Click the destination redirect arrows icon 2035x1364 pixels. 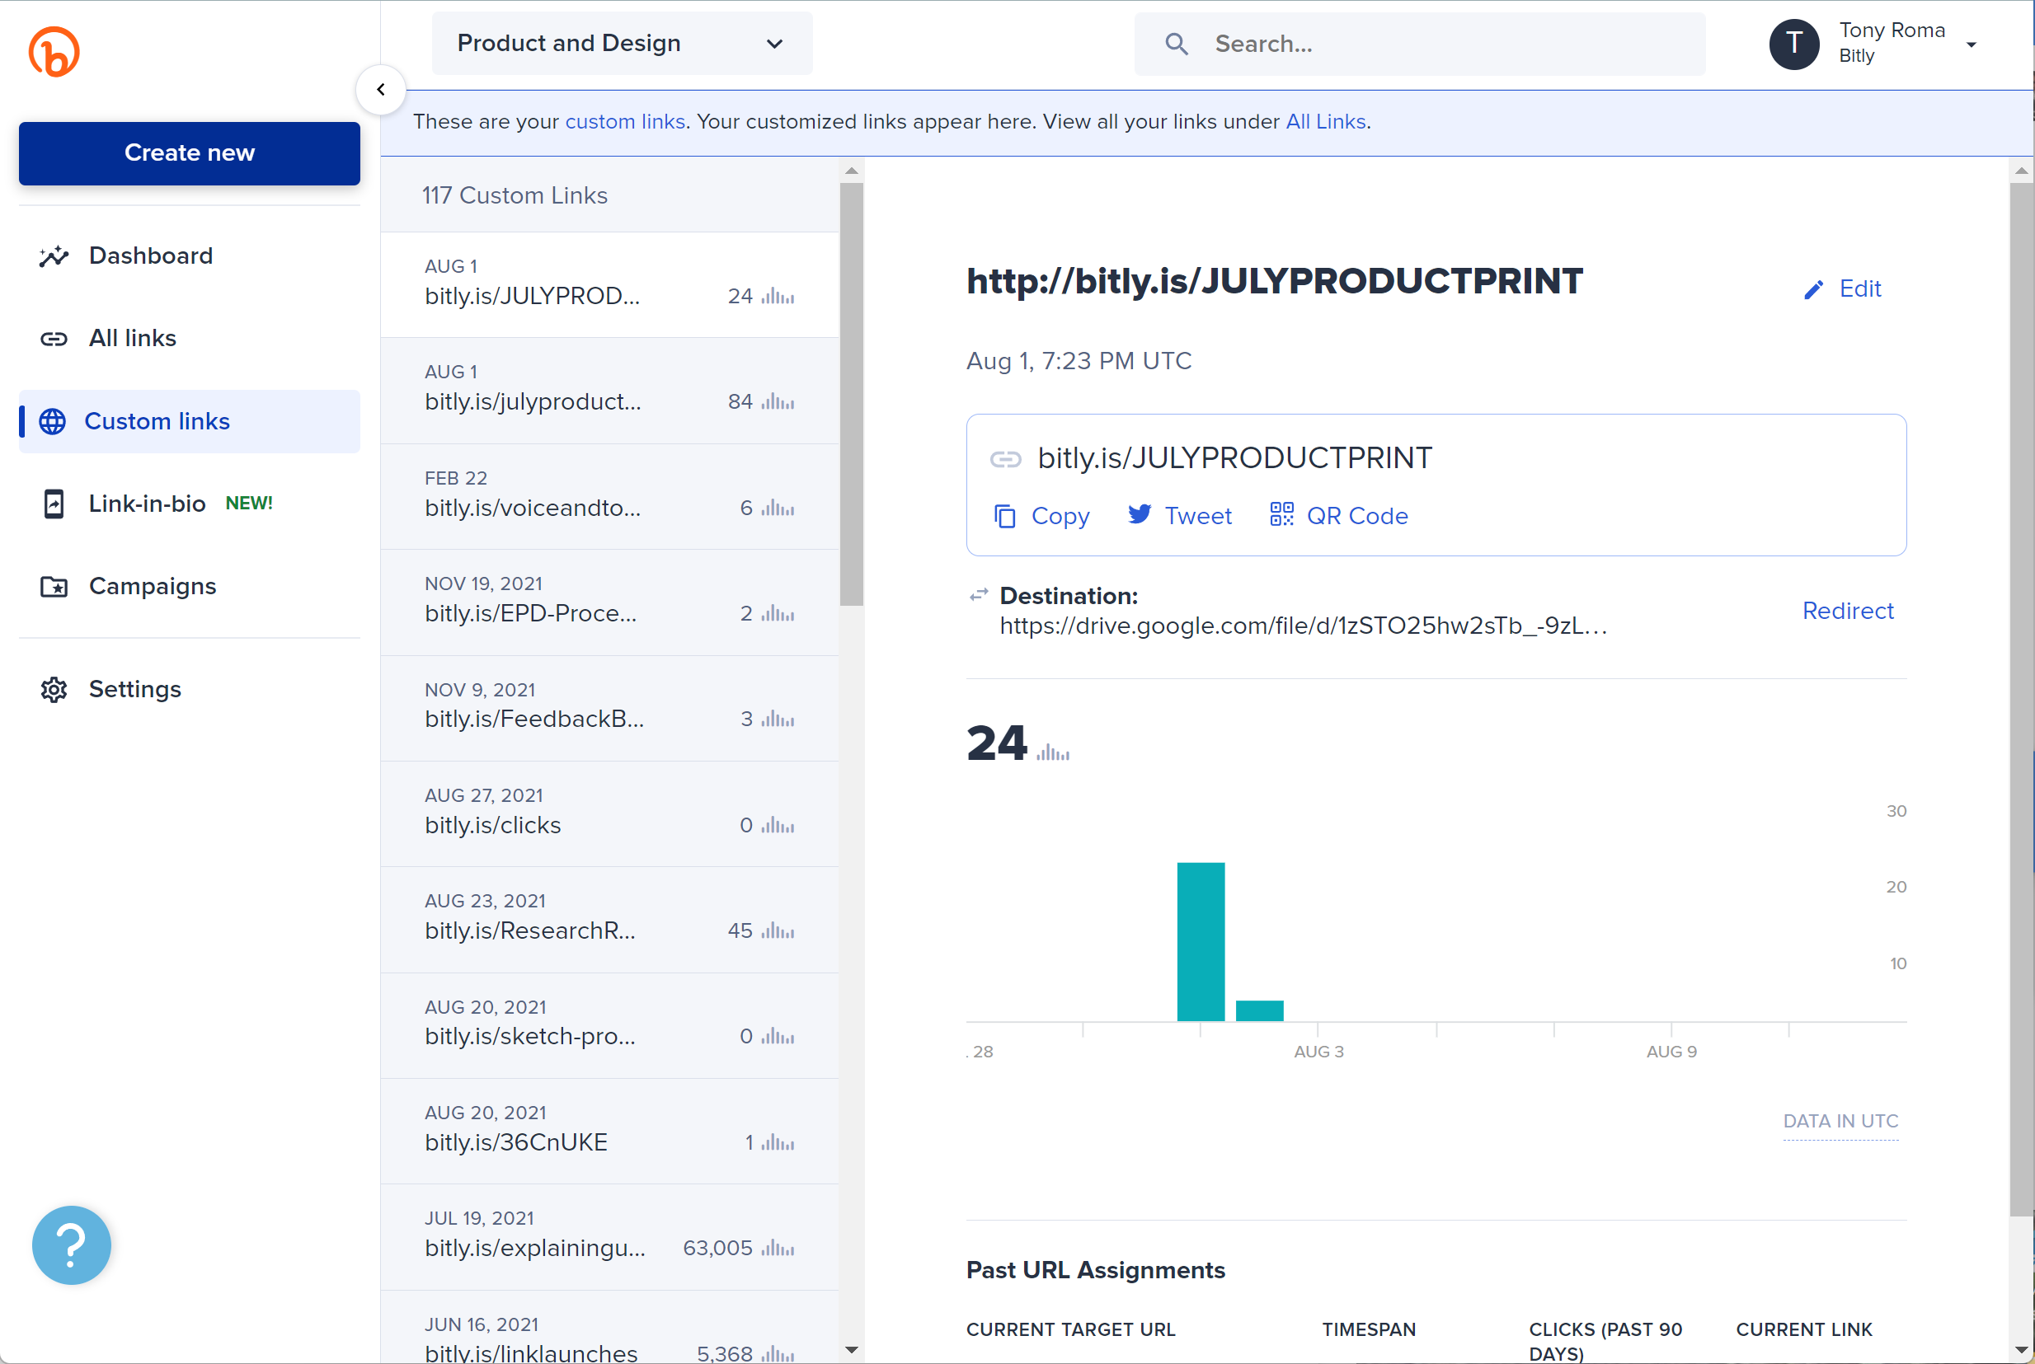[x=979, y=595]
